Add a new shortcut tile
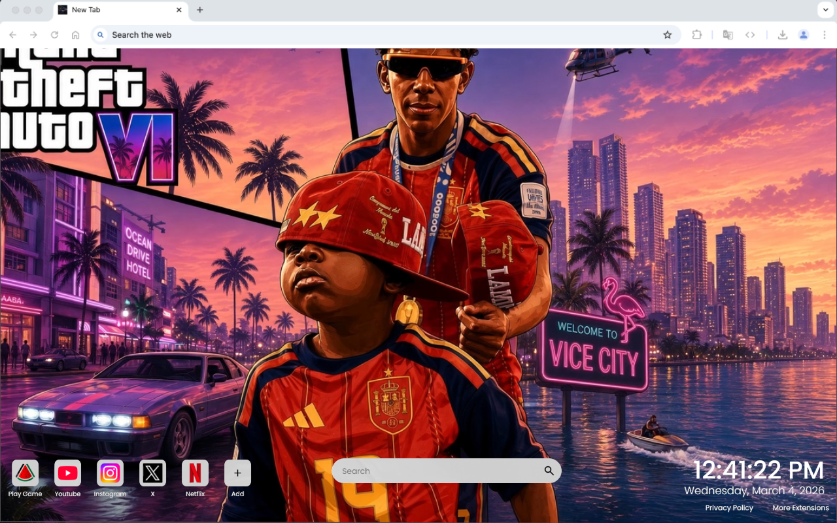837x523 pixels. click(237, 473)
